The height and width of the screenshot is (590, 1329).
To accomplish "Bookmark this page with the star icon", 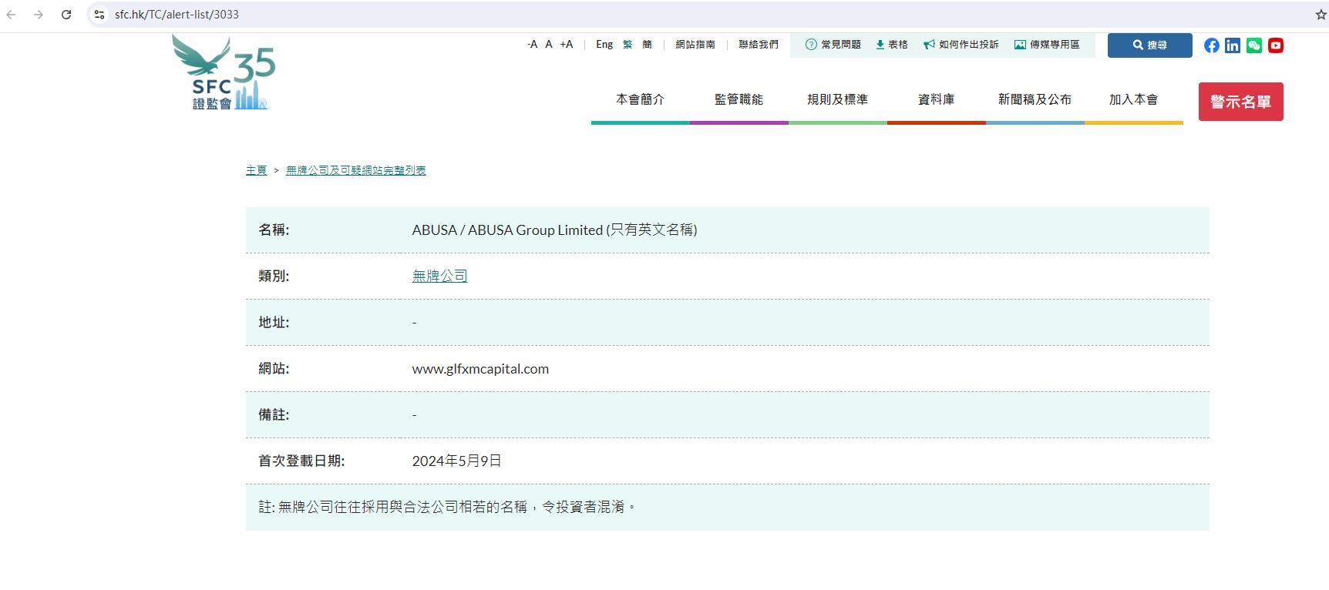I will pos(1321,15).
